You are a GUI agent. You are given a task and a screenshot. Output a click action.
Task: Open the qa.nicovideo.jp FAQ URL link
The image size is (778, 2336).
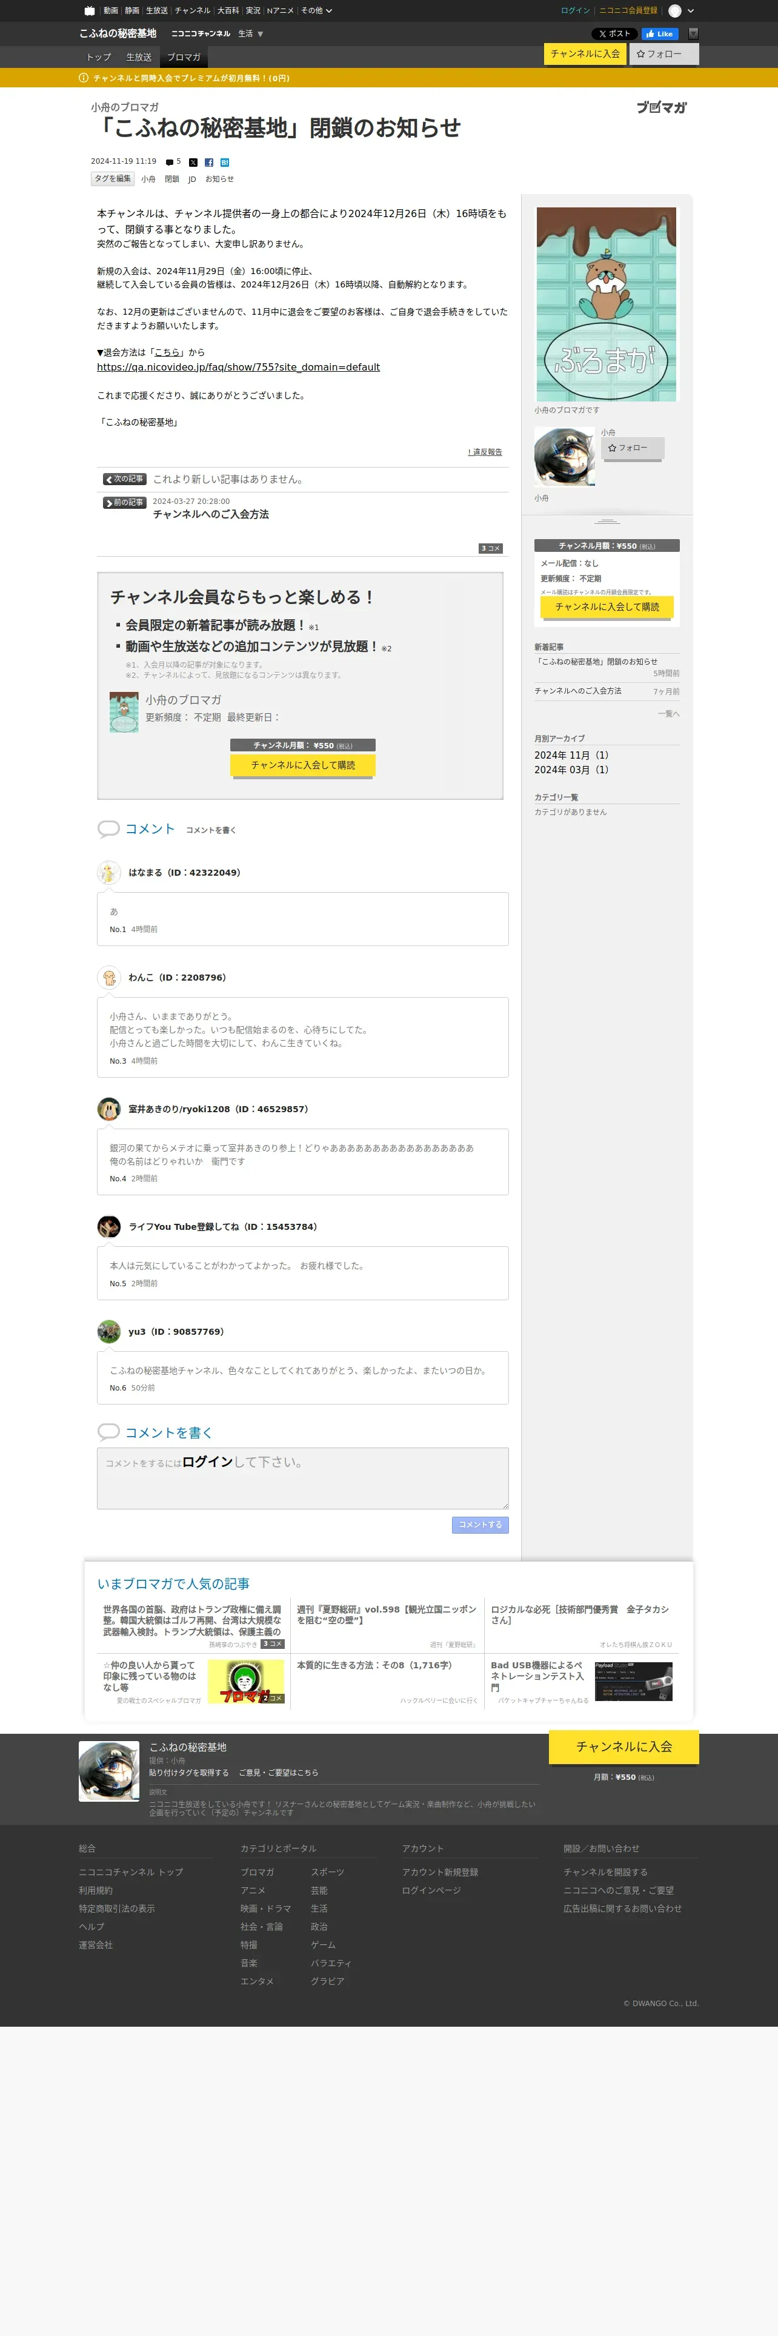[x=238, y=368]
